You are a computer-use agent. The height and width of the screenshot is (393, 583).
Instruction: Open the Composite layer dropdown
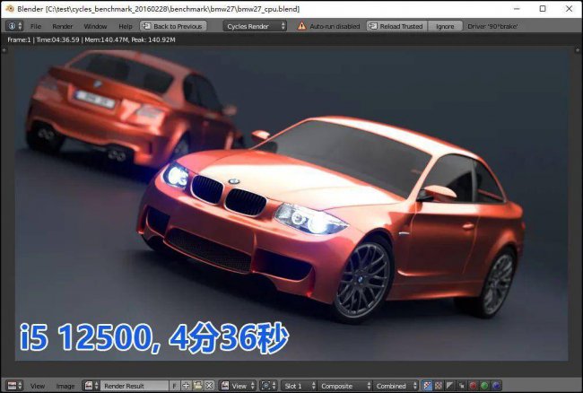click(345, 386)
